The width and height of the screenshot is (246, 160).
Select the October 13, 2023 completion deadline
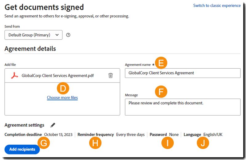pos(58,135)
